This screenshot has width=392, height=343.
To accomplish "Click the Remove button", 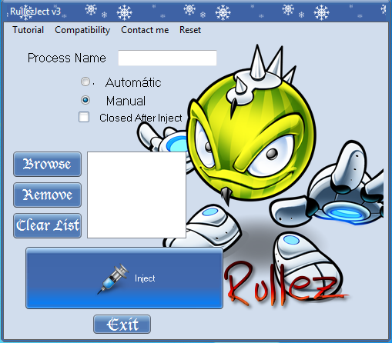I will pos(47,195).
